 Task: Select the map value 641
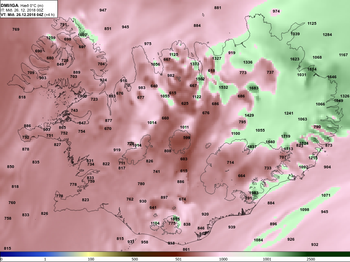(x=153, y=208)
